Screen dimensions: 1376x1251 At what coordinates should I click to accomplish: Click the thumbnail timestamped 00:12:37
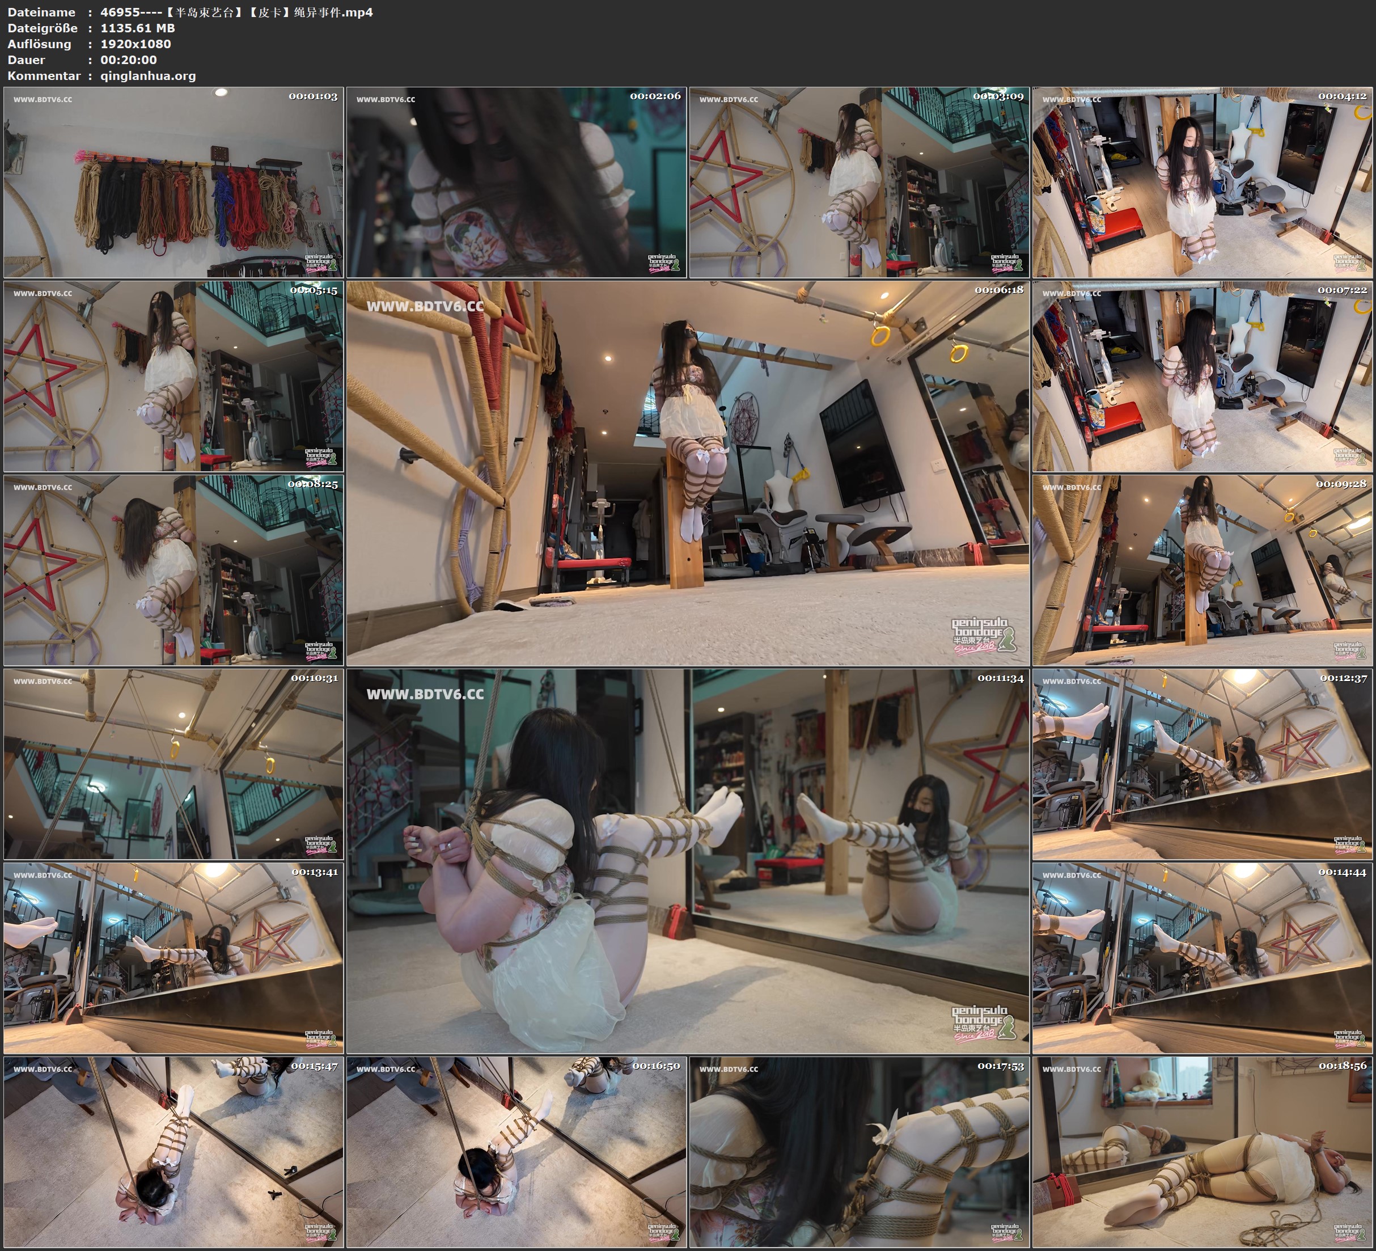tap(1203, 764)
